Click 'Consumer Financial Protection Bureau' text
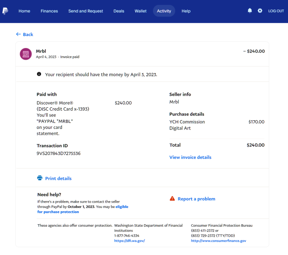The width and height of the screenshot is (288, 255). click(x=222, y=225)
